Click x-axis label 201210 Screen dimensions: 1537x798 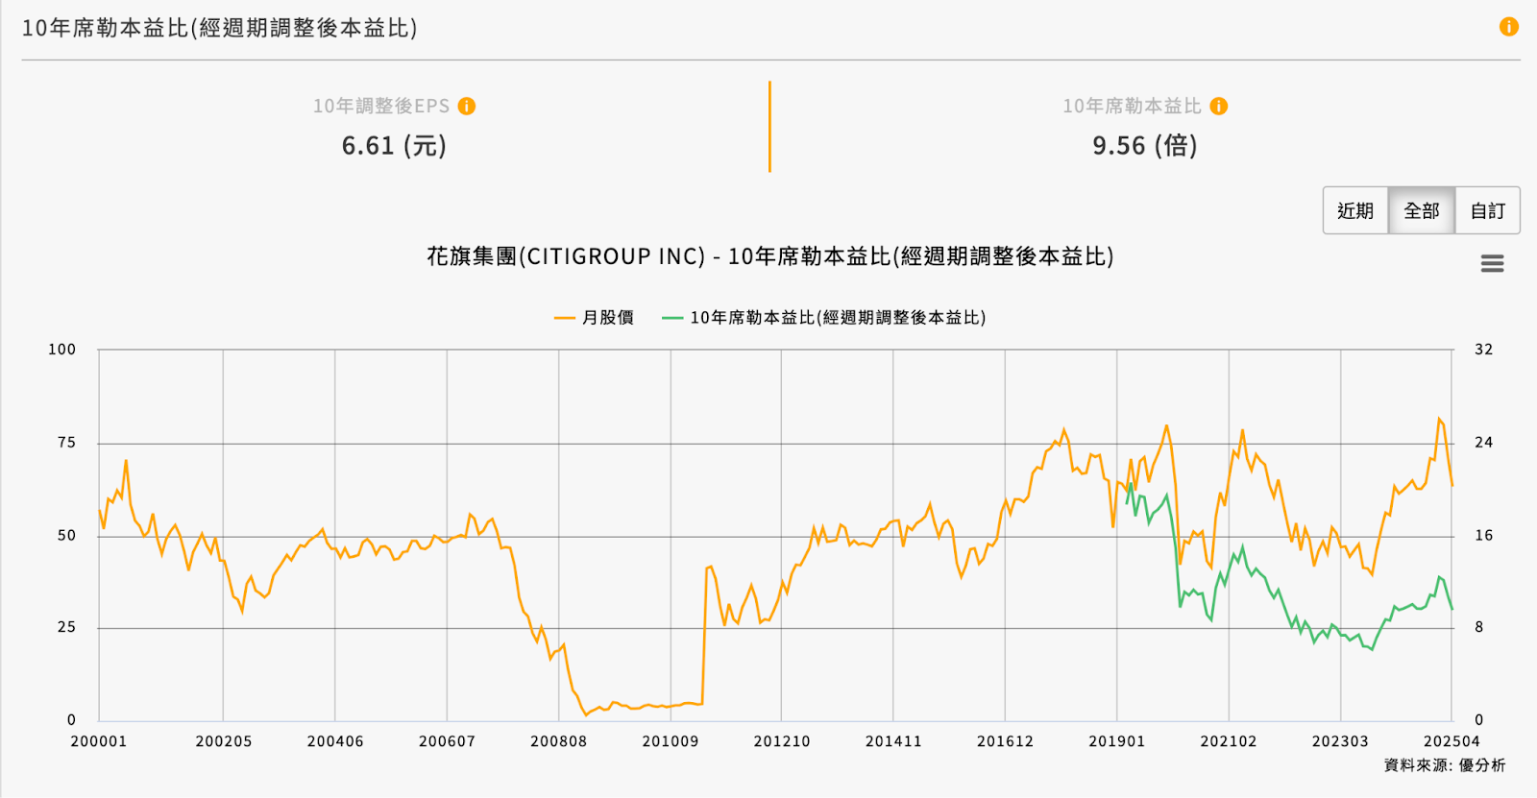782,741
